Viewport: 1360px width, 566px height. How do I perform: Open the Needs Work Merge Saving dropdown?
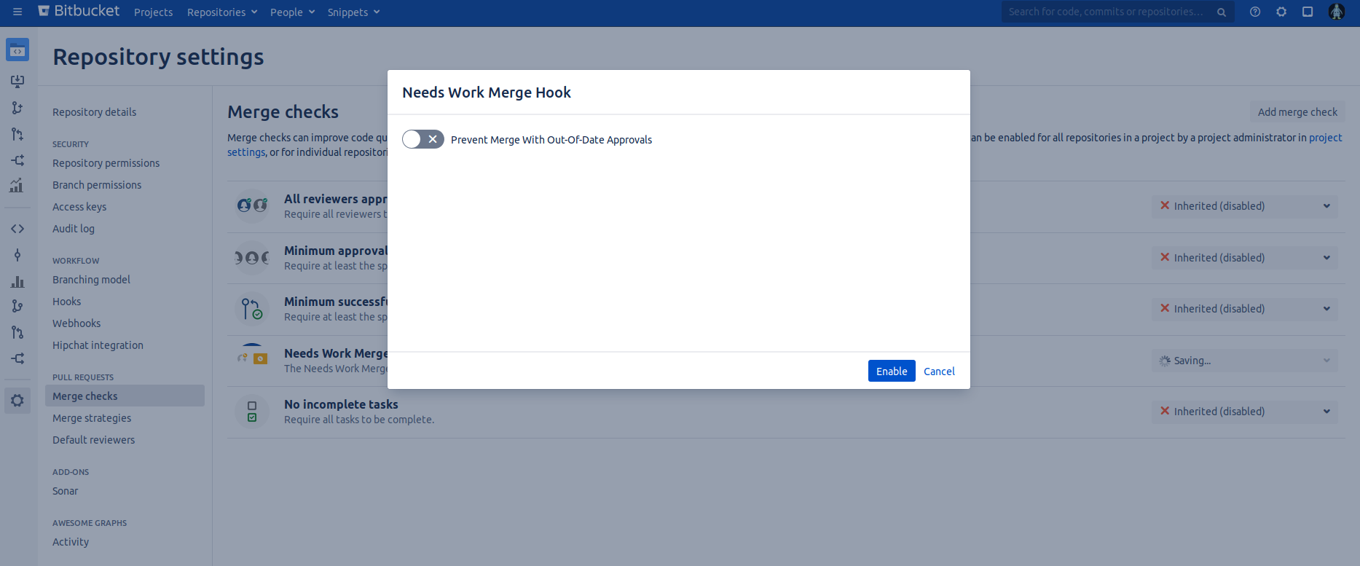click(x=1245, y=361)
